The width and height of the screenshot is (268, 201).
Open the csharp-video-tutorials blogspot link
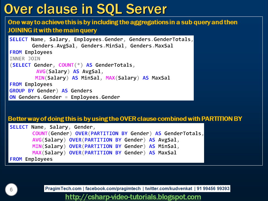coord(133,197)
